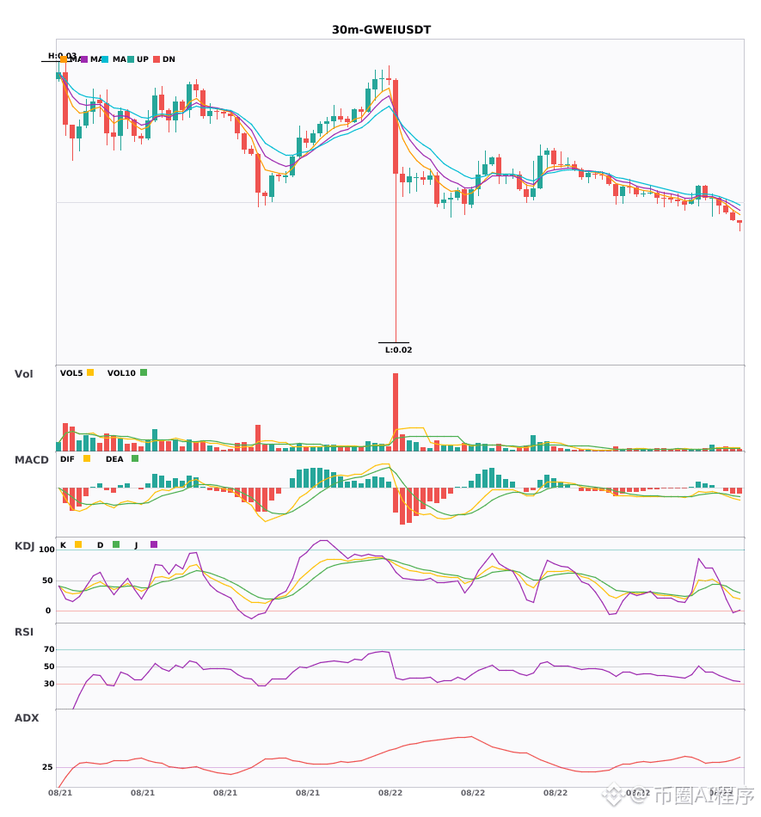Click the RSI 70 axis value
Image resolution: width=761 pixels, height=817 pixels.
(49, 649)
